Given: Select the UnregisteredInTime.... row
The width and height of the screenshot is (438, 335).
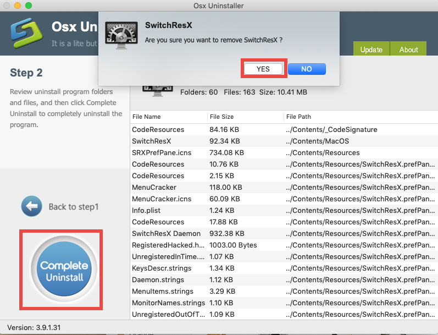Looking at the screenshot, I should [284, 257].
